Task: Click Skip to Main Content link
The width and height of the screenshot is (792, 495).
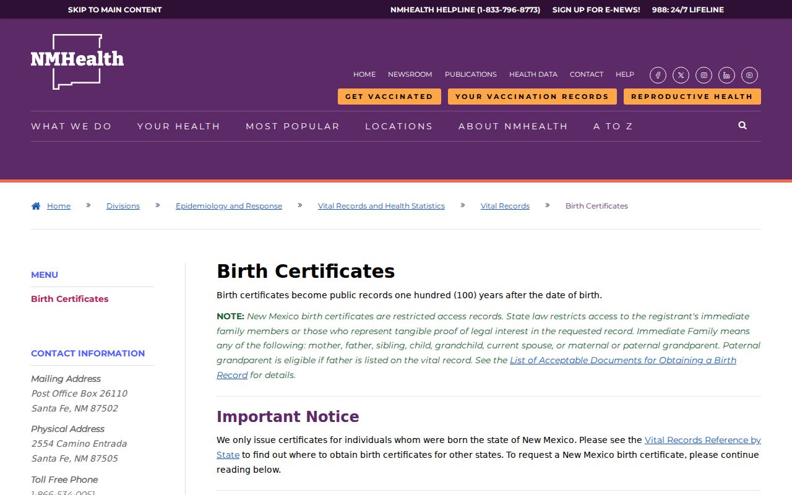Action: coord(114,10)
